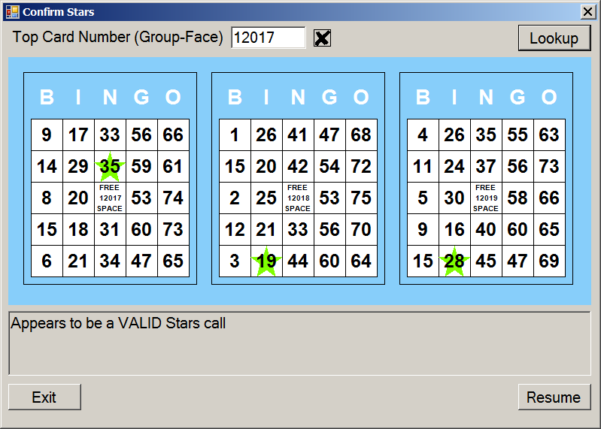Click number 64 on card 12018
Screen dimensions: 601x429
point(361,261)
